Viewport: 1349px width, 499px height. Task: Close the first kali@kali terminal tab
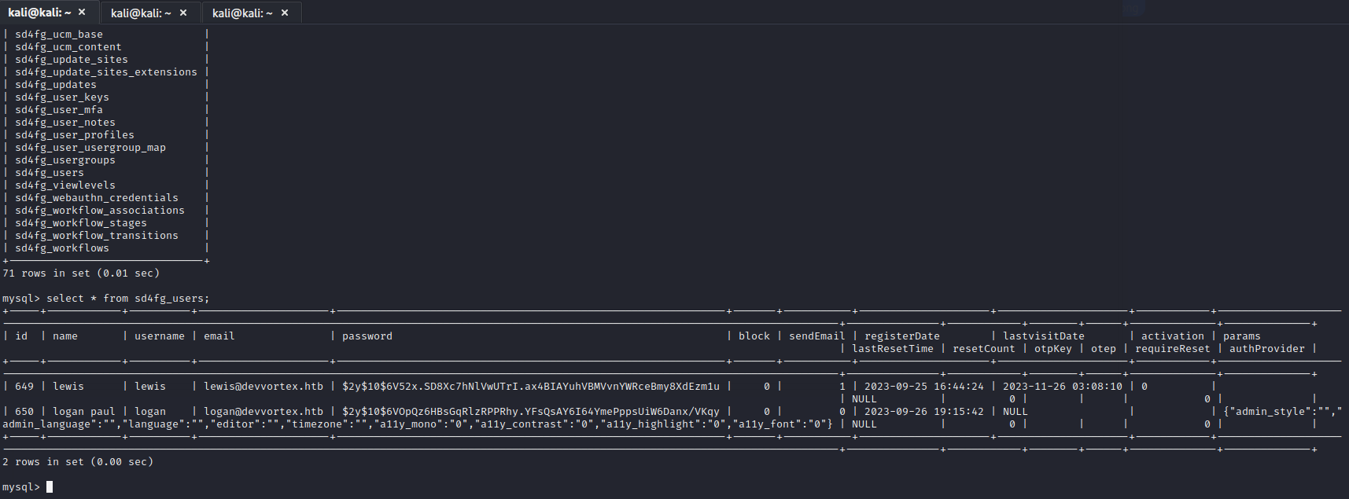[x=82, y=13]
